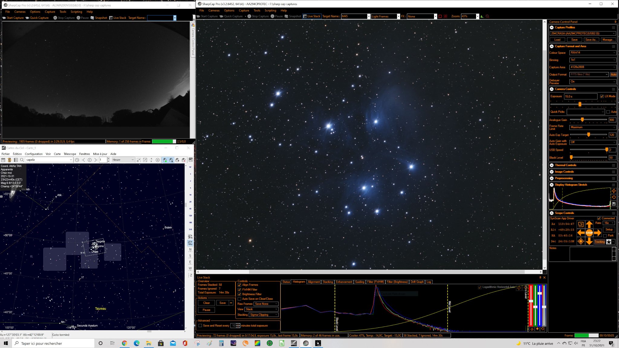619x348 pixels.
Task: Expand the Thermal Controls section
Action: point(552,165)
